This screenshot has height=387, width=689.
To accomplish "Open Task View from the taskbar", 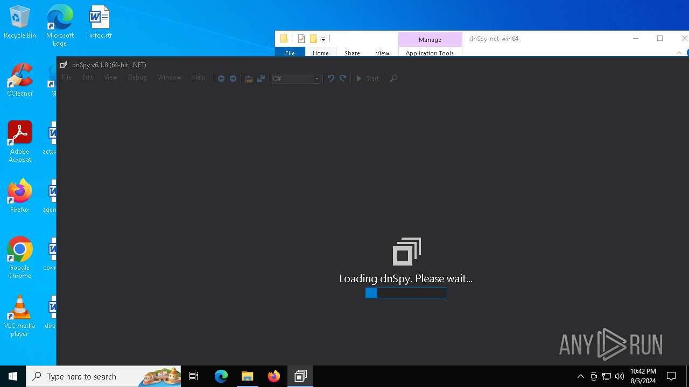I will (x=194, y=376).
